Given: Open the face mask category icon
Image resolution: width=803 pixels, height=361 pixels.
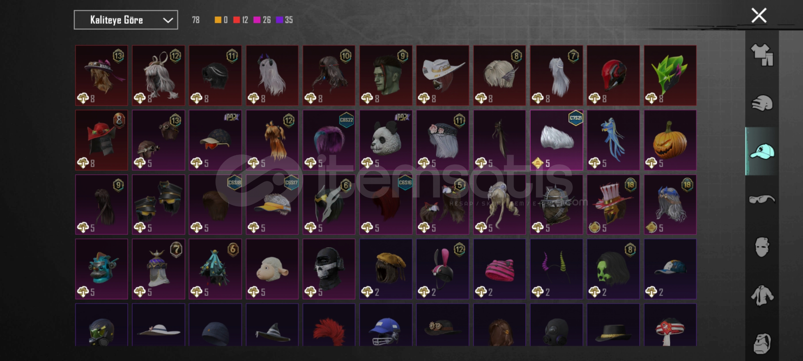Looking at the screenshot, I should pyautogui.click(x=762, y=247).
